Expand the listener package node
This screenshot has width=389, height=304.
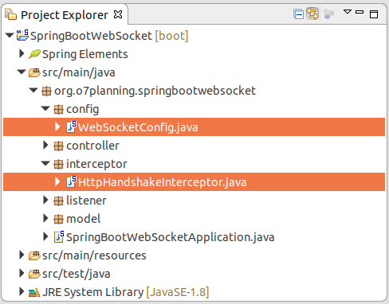(45, 200)
